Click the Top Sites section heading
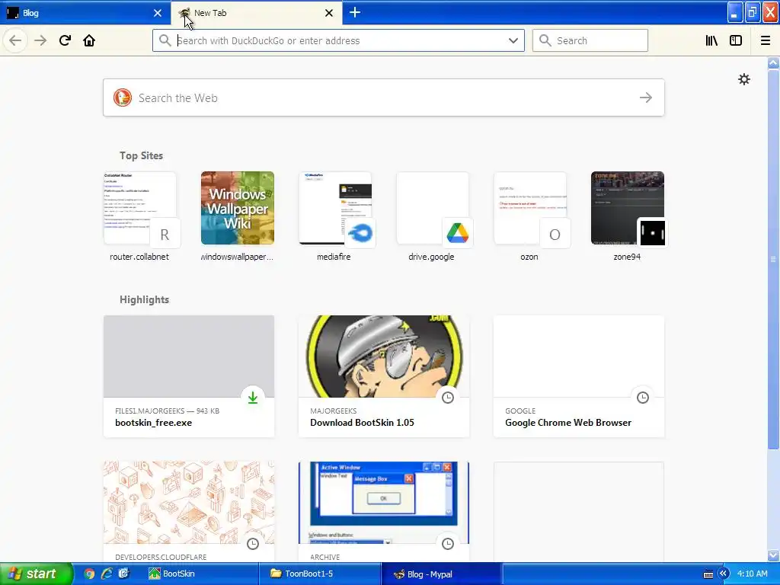This screenshot has height=585, width=780. pos(141,155)
